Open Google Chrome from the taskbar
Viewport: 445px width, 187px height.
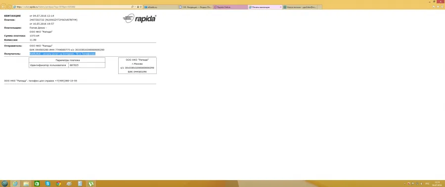click(58, 184)
